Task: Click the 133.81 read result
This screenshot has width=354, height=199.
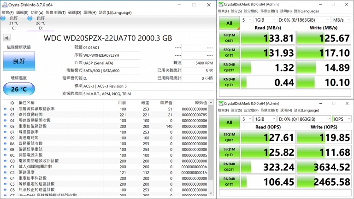Action: pyautogui.click(x=268, y=38)
